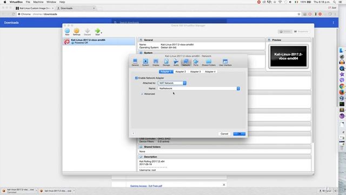Click the Search downloads field
The height and width of the screenshot is (195, 346).
(x=169, y=22)
